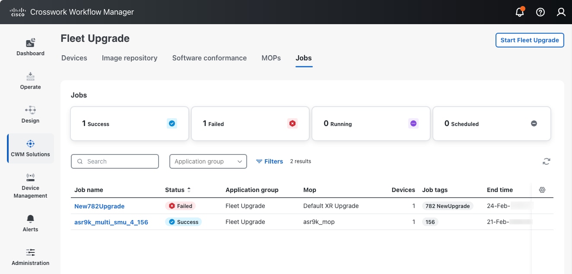Click the 156 job tag

[x=430, y=222]
